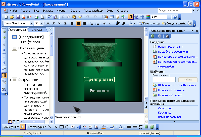Click the Конструктор button

point(149,23)
